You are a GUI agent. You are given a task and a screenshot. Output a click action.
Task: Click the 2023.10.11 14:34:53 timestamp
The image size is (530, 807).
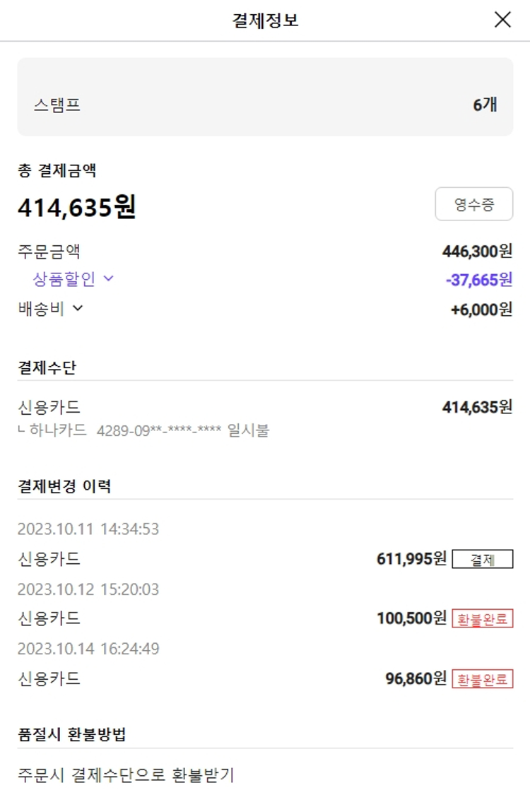pos(88,529)
